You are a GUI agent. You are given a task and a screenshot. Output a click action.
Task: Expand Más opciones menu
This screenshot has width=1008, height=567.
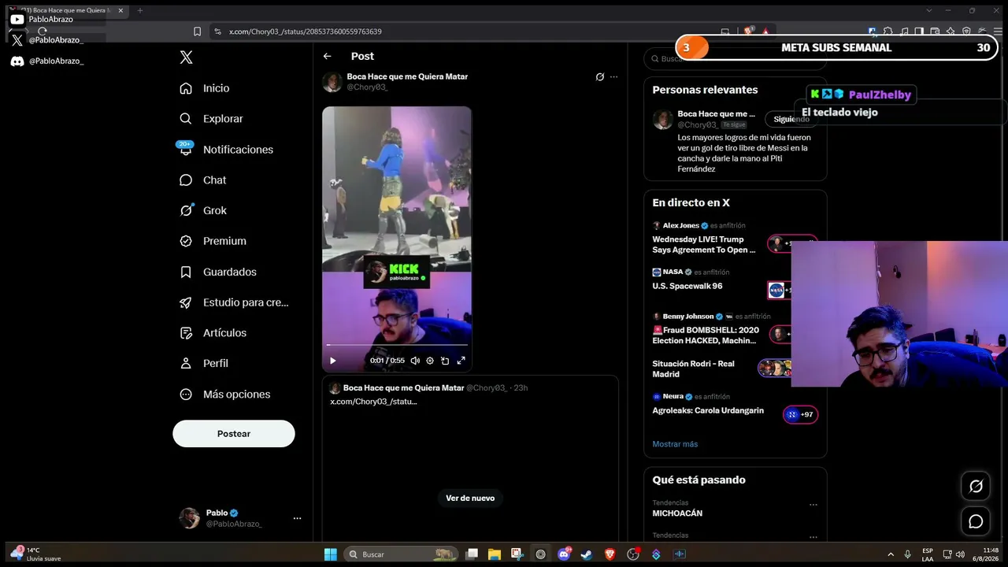[x=225, y=395]
